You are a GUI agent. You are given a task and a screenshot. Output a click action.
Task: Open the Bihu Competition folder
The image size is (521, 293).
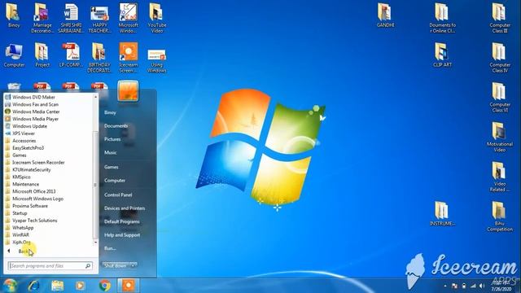coord(500,217)
